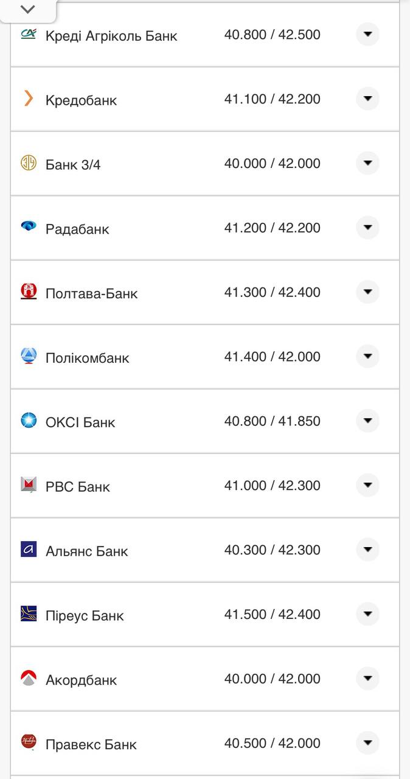Screen dimensions: 410x779
Task: Click the ОКСІ Банк blue star logo
Action: click(x=29, y=421)
